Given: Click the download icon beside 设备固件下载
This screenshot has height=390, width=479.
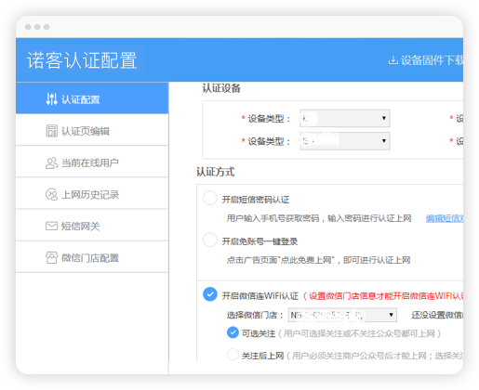Looking at the screenshot, I should [393, 60].
